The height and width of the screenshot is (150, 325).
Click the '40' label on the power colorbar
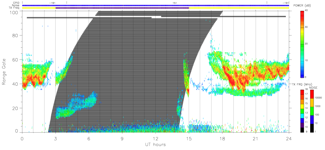(307, 10)
